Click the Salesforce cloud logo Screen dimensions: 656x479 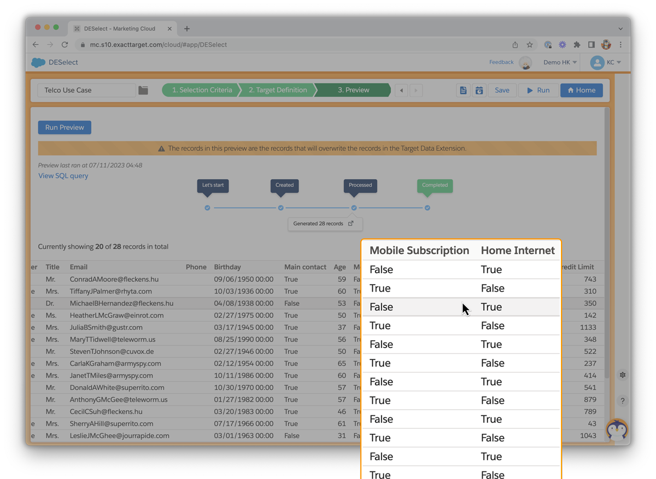point(38,62)
